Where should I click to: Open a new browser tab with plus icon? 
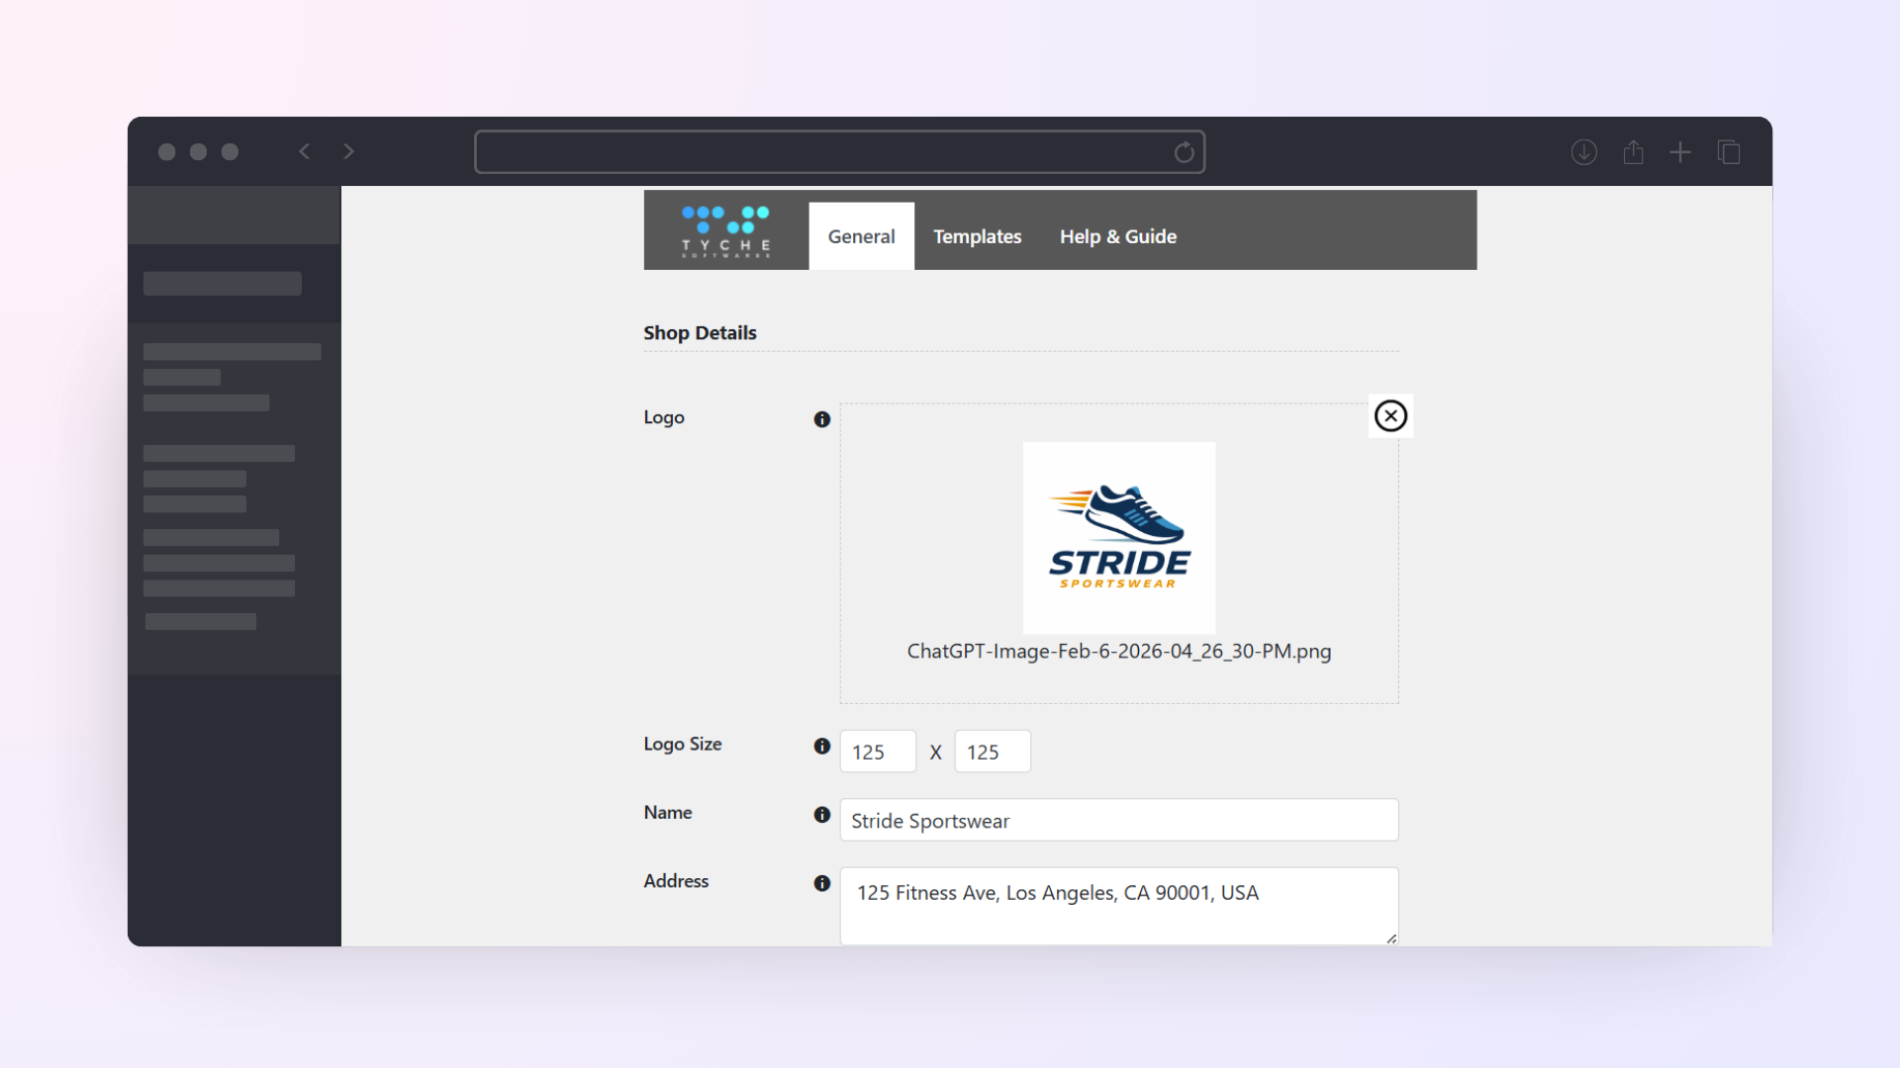point(1680,152)
